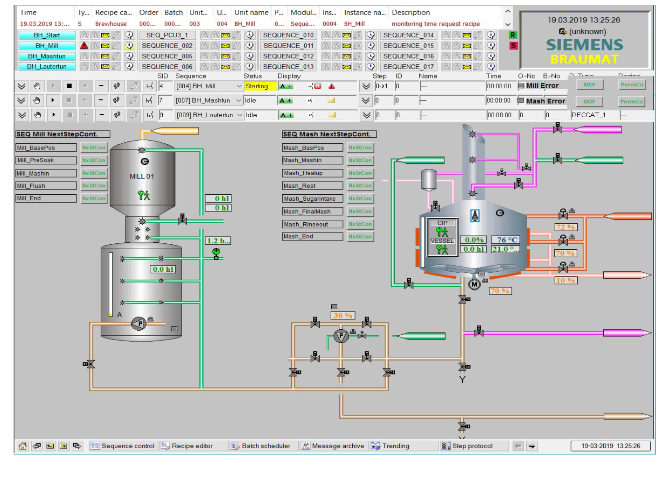Click the CIP operator icon on mash vessel
The width and height of the screenshot is (670, 480).
pos(441,232)
